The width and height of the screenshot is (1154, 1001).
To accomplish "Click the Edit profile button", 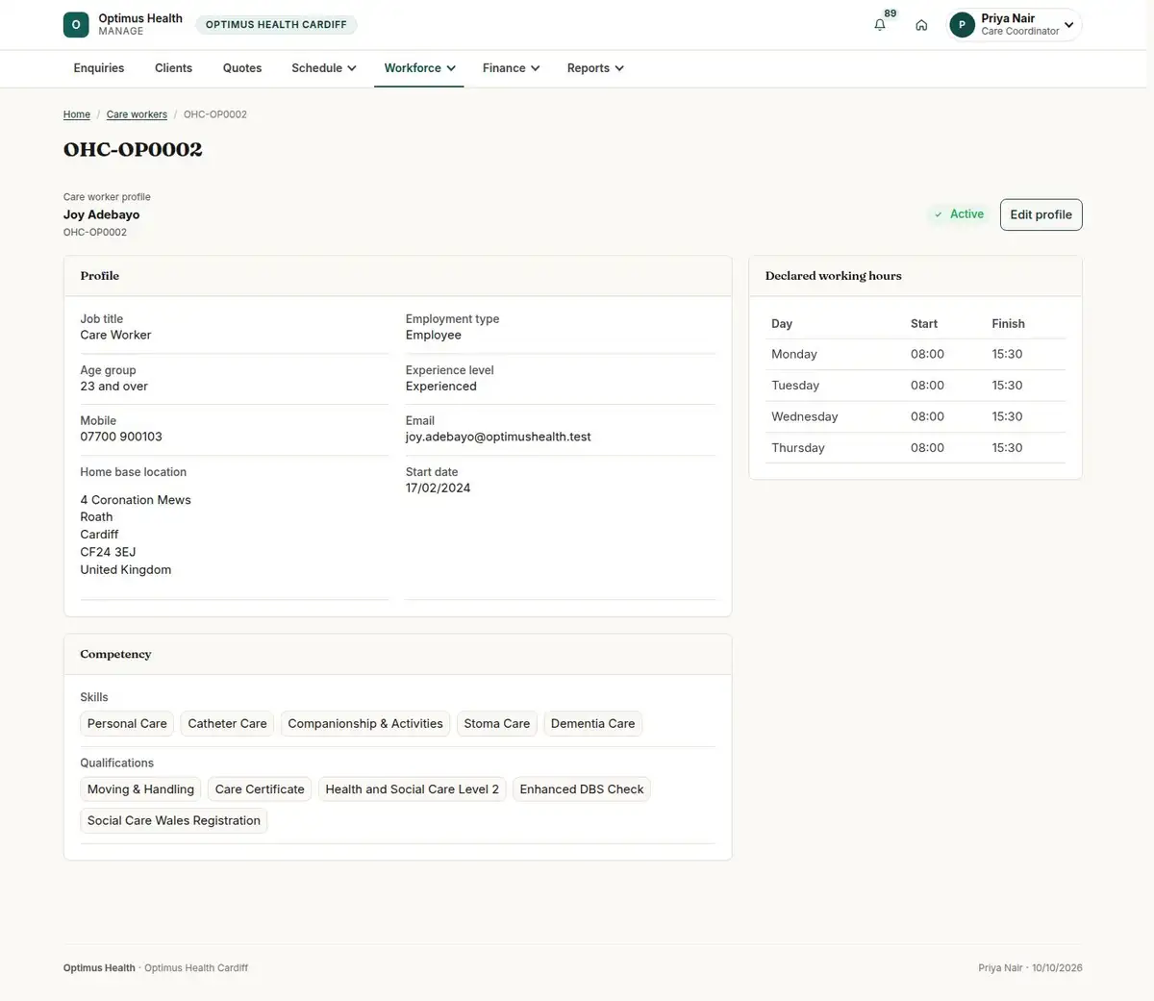I will tap(1041, 214).
